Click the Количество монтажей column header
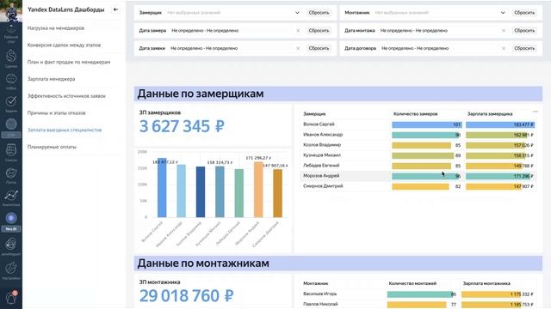 pyautogui.click(x=412, y=283)
